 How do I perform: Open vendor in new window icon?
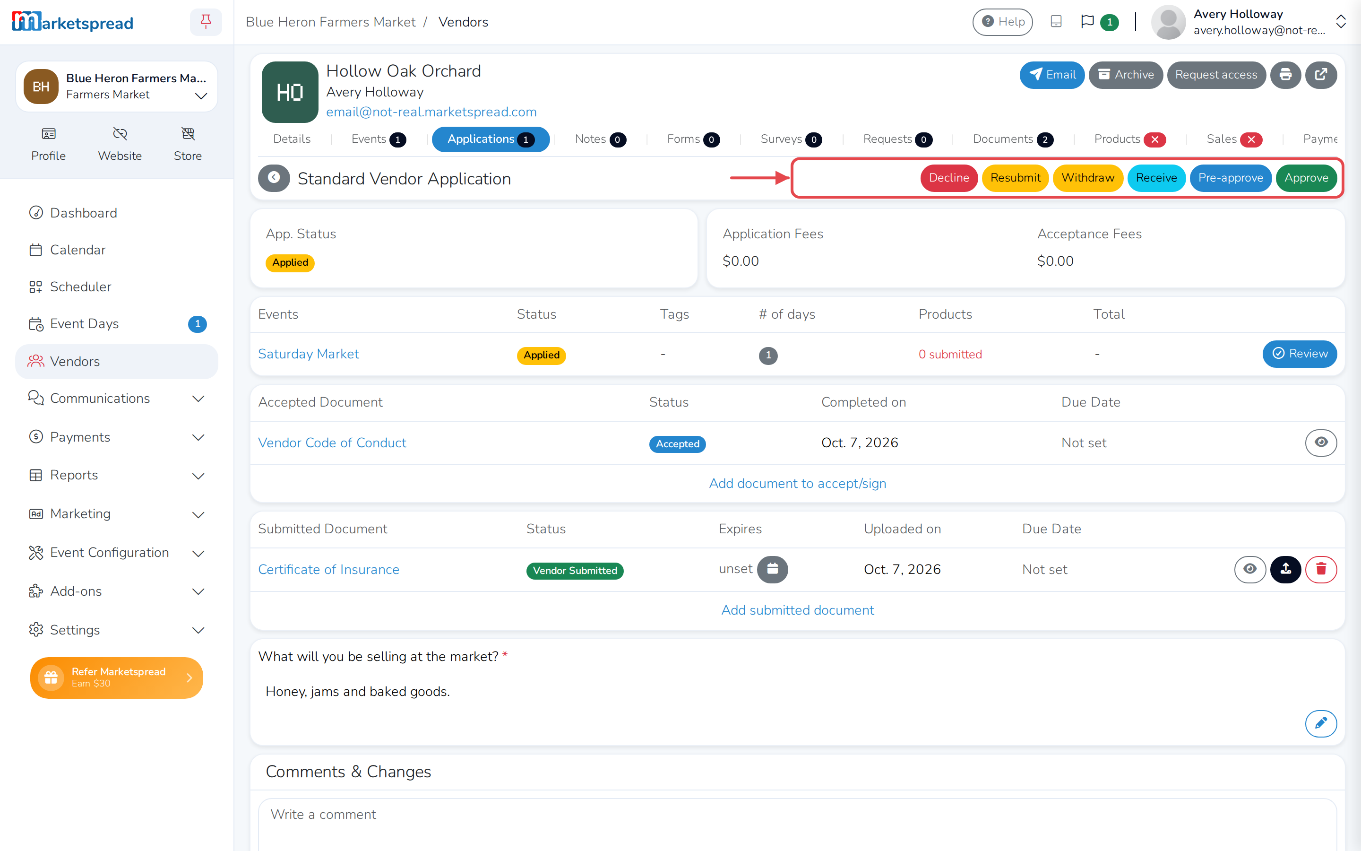click(x=1321, y=75)
